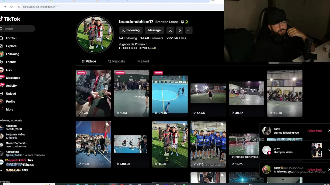Click the add friend person icon
Screen dimensions: 330x185
[170, 30]
